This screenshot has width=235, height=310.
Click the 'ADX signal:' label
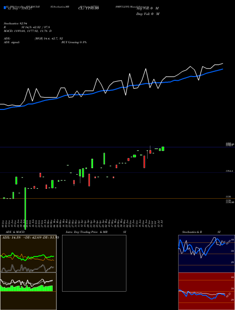(12, 42)
